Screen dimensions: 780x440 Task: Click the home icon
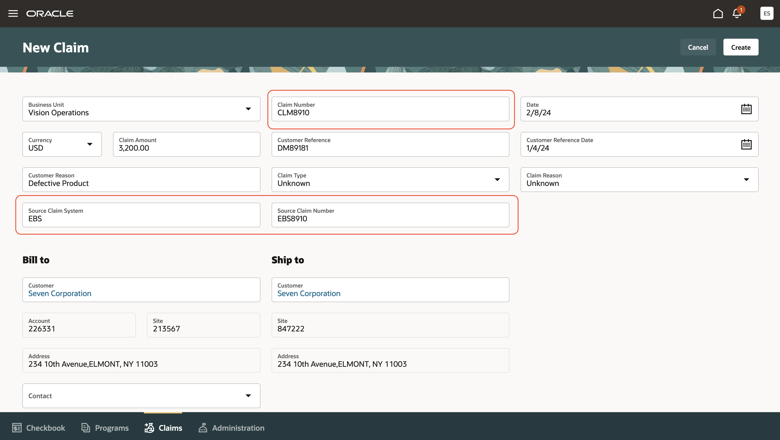click(717, 14)
